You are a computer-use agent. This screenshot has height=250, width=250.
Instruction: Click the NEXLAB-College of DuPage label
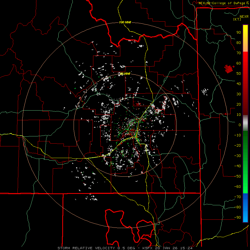click(x=222, y=3)
